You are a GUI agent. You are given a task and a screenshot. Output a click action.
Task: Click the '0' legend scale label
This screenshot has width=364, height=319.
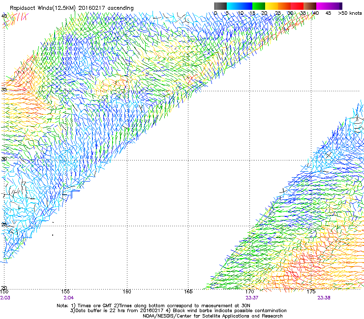pyautogui.click(x=215, y=13)
